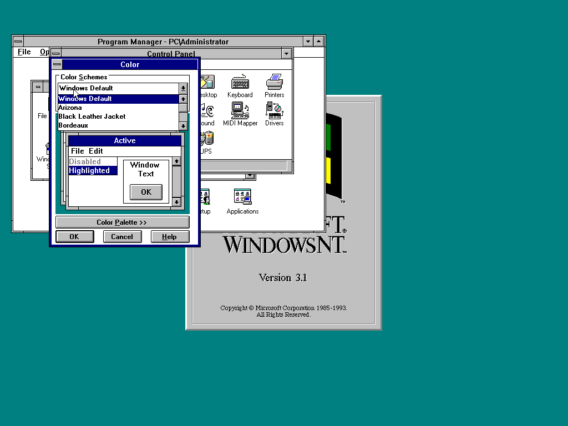
Task: Open the Control Panel control-menu box
Action: coord(56,54)
